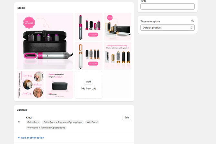Select the 'Elegant storage box' thumbnail

point(59,85)
